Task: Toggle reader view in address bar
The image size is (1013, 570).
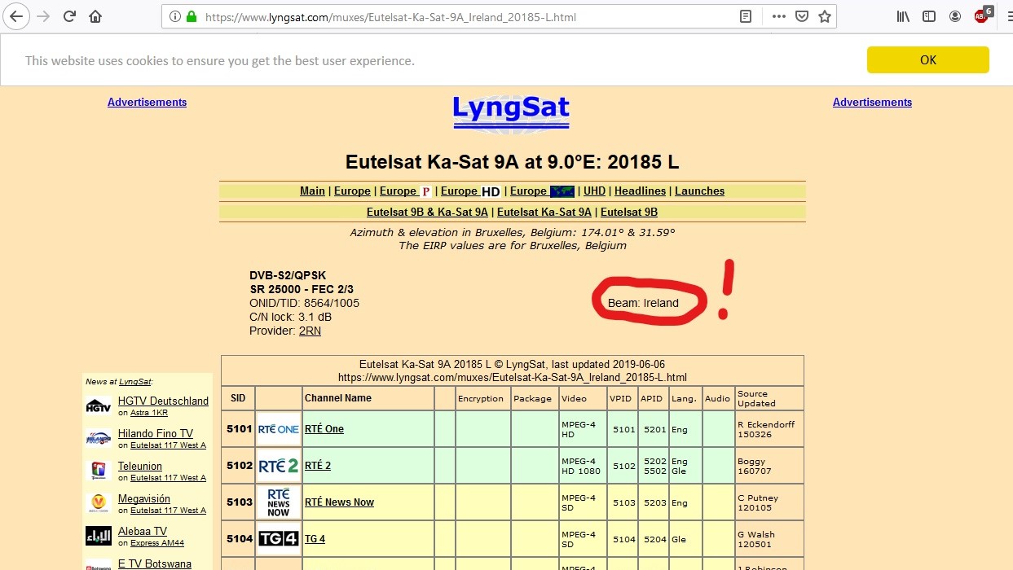Action: click(x=746, y=16)
